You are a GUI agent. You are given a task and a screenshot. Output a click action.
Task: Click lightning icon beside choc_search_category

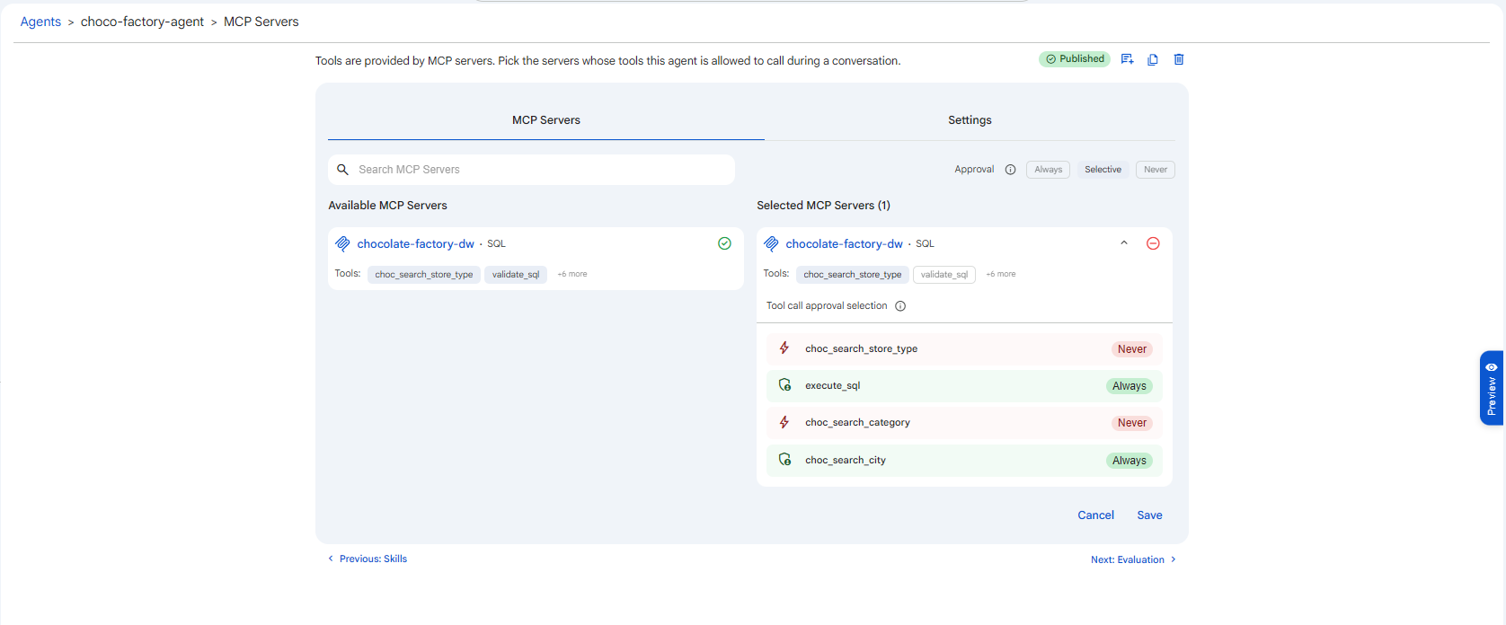[x=784, y=422]
